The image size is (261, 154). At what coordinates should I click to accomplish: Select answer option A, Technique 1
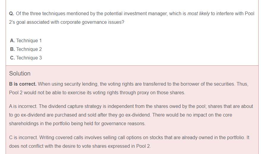(x=26, y=40)
